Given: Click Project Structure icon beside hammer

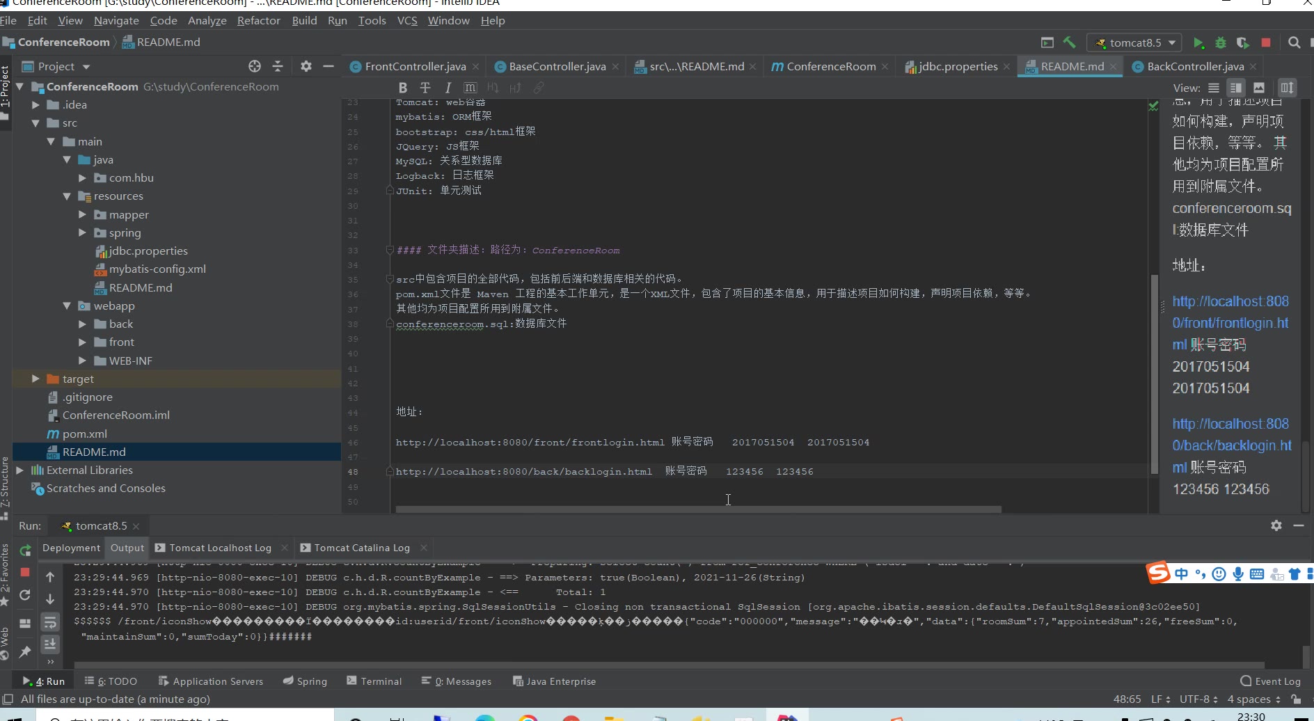Looking at the screenshot, I should (1047, 42).
